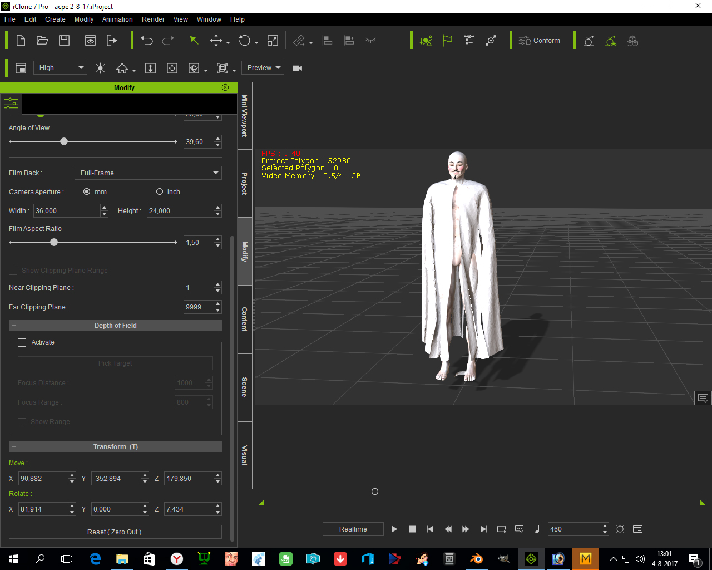Open the timeline settings gear icon
The height and width of the screenshot is (570, 712).
[620, 529]
